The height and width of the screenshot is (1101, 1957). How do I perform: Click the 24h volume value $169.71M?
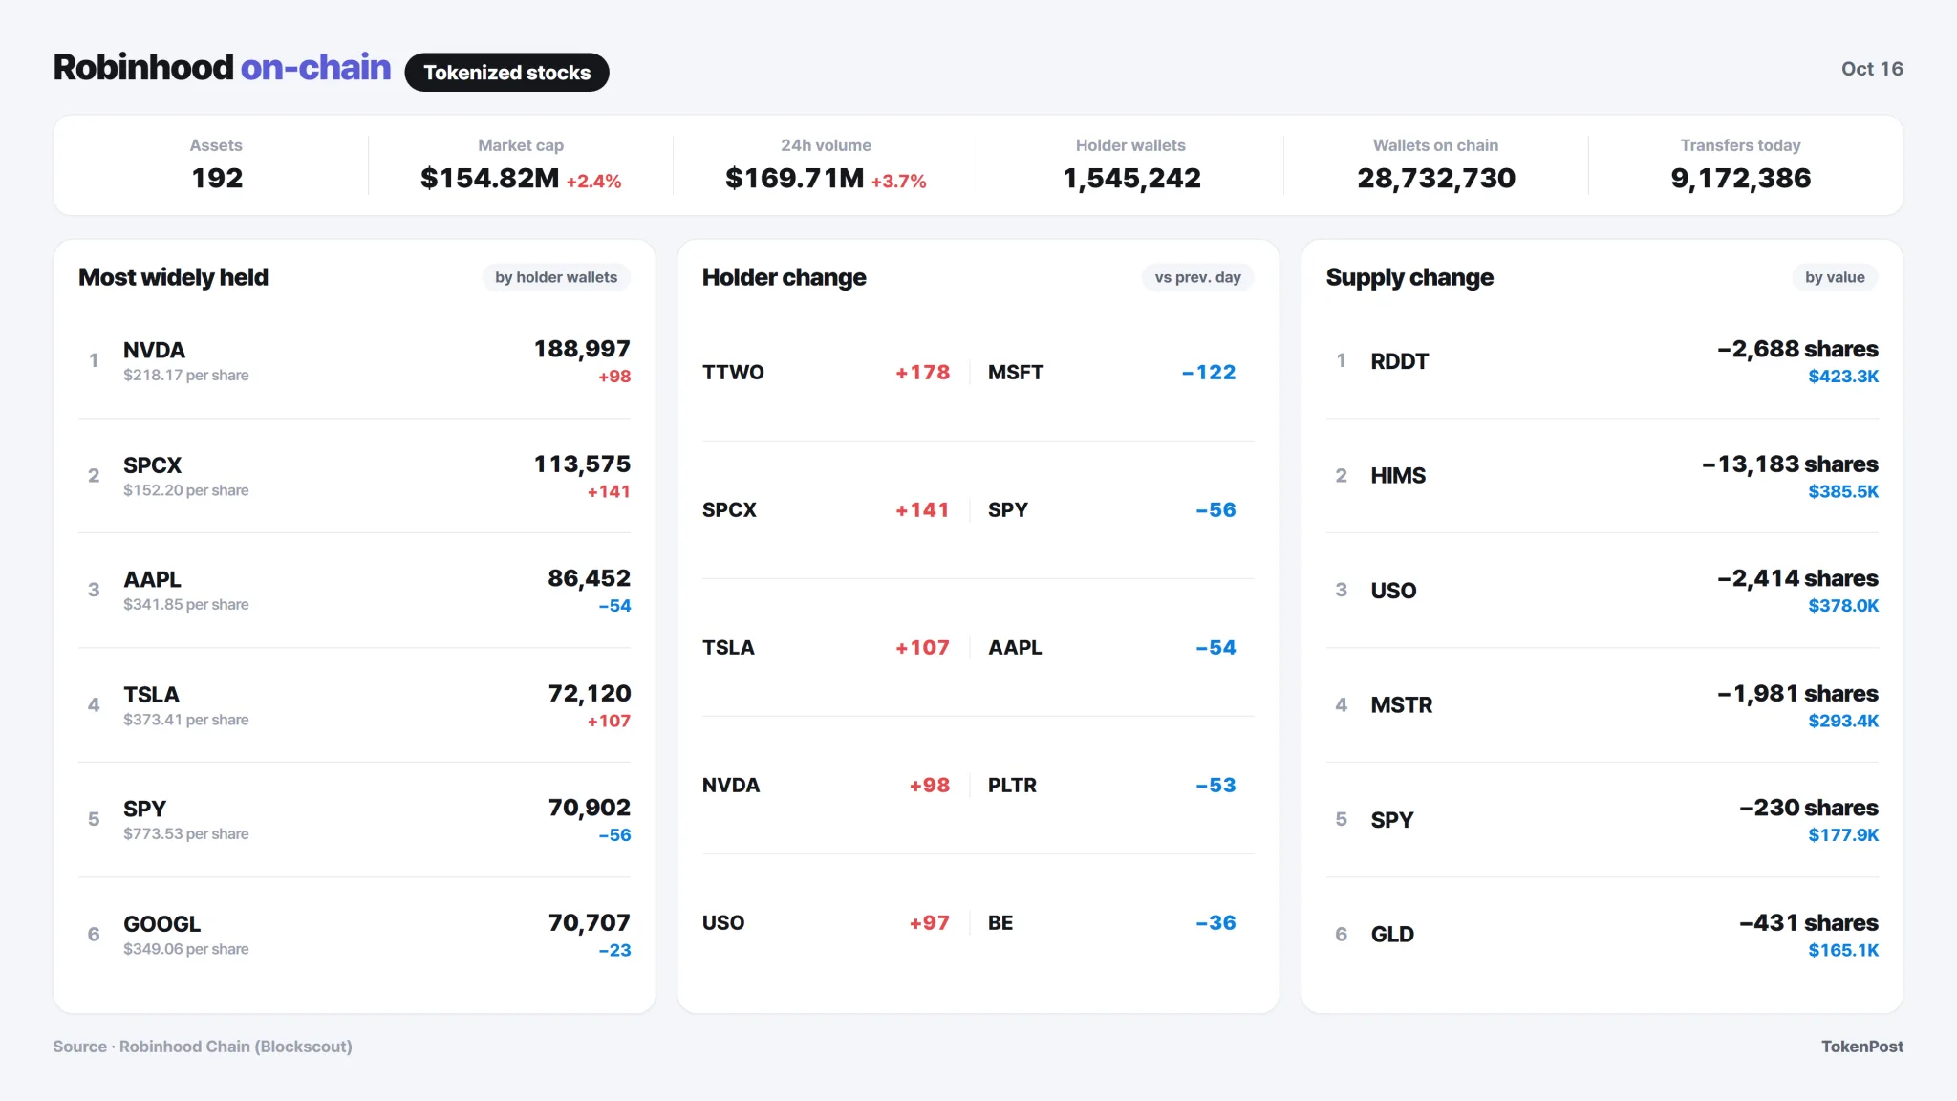point(794,178)
